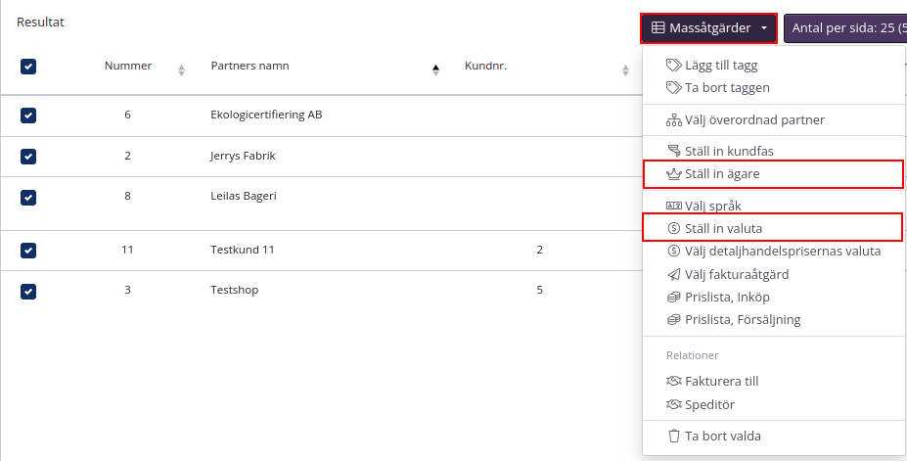Screen dimensions: 907x461
Task: Click the handshake icon beside Speditör
Action: [673, 404]
